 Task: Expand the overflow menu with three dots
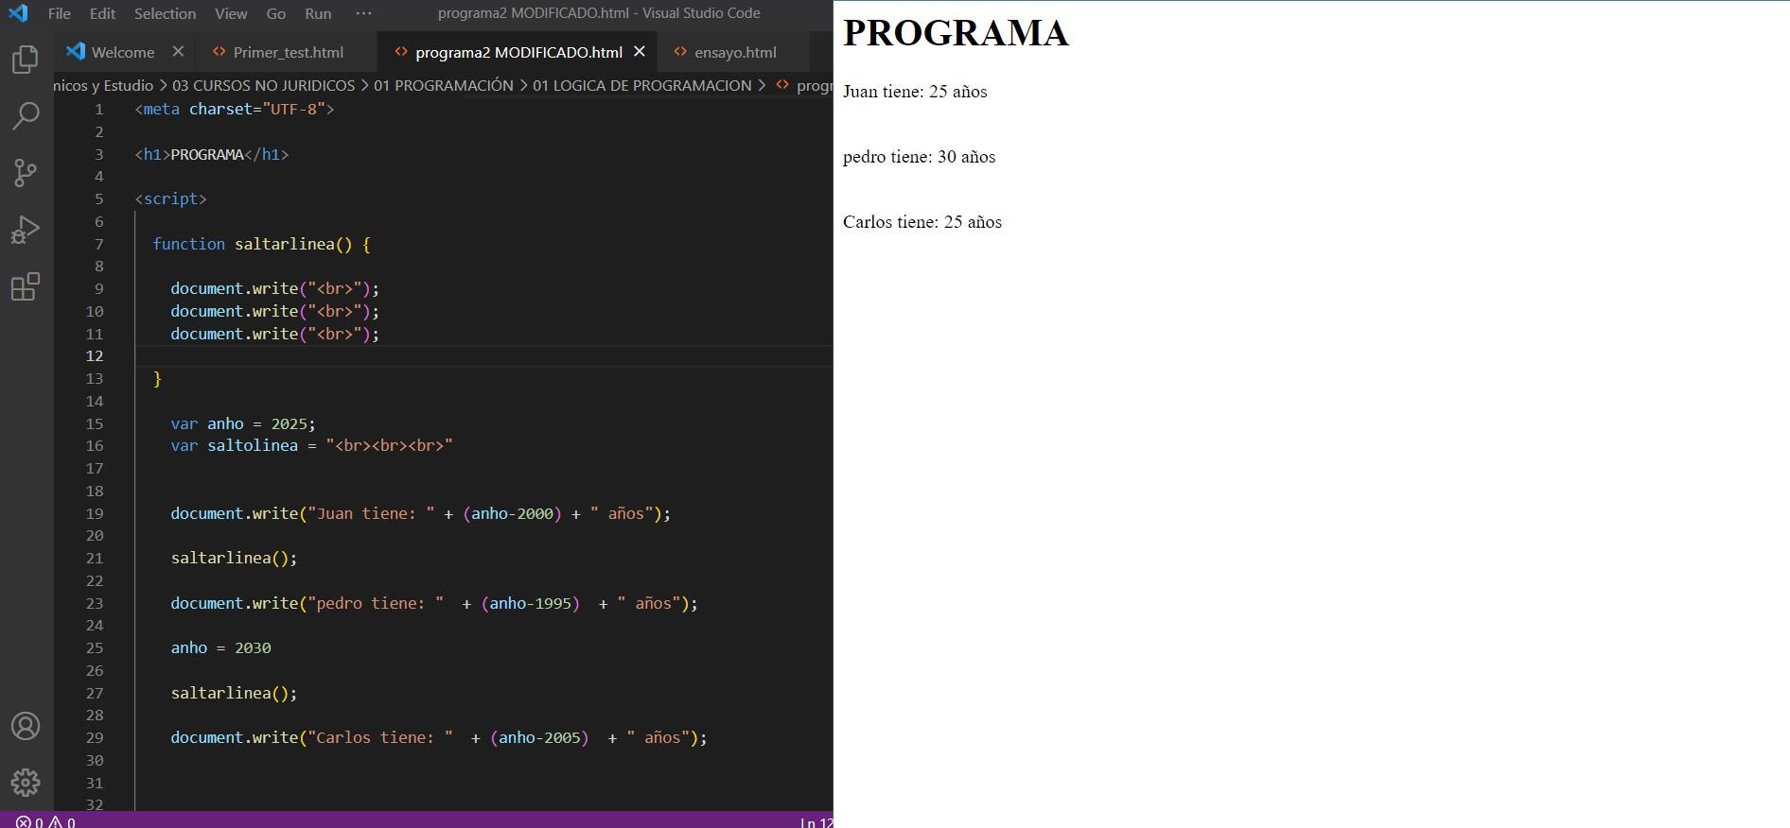pos(363,13)
